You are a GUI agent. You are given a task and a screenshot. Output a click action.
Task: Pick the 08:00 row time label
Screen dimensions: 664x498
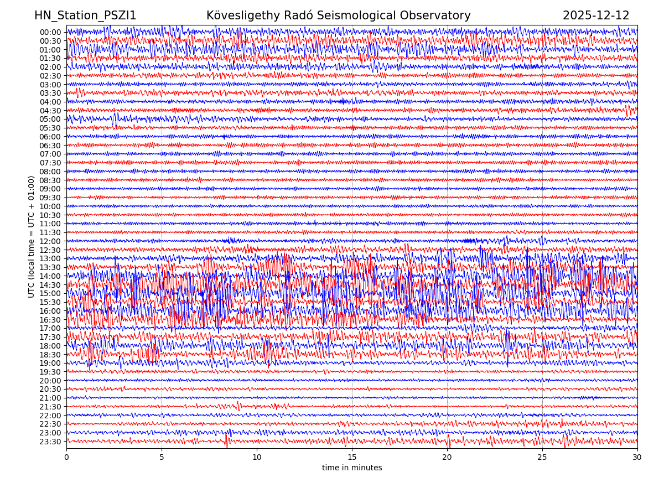50,172
